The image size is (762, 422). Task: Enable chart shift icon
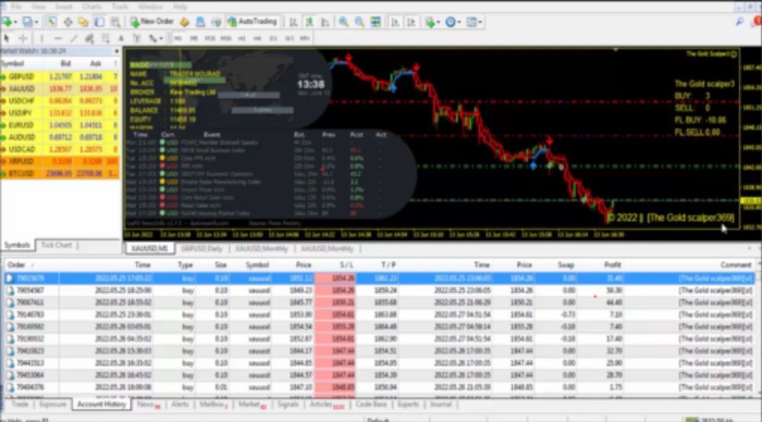(x=411, y=22)
